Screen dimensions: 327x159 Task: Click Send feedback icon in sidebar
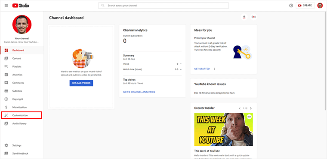6,153
